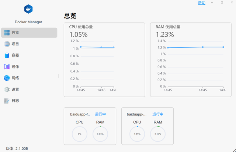Maximize the Docker Manager window
Screen dimensions: 236x152
click(x=222, y=3)
